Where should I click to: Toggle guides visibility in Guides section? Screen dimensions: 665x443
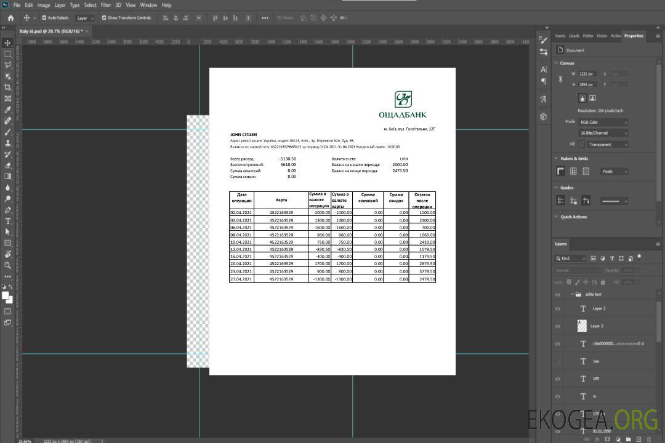(561, 201)
